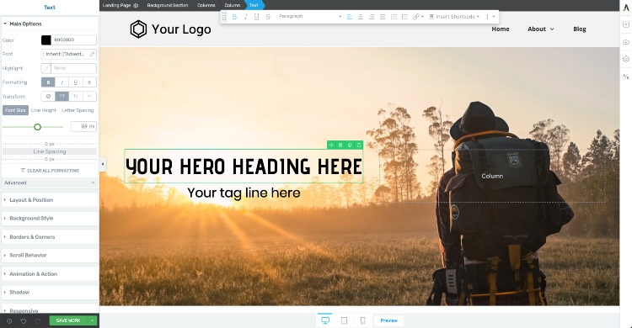The height and width of the screenshot is (328, 632).
Task: Duplicate the heading text element
Action: pos(350,145)
